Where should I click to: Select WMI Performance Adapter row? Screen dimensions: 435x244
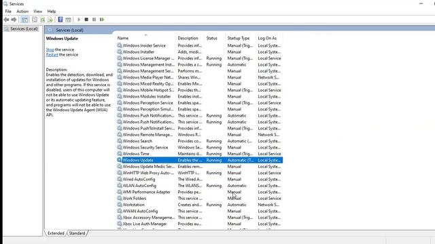199,192
